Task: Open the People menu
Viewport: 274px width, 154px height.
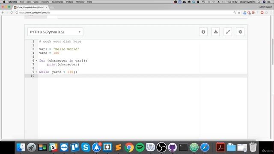Action: click(69, 2)
